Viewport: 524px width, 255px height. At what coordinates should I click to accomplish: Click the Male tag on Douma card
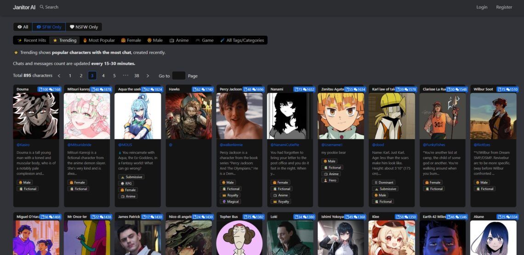coord(25,183)
